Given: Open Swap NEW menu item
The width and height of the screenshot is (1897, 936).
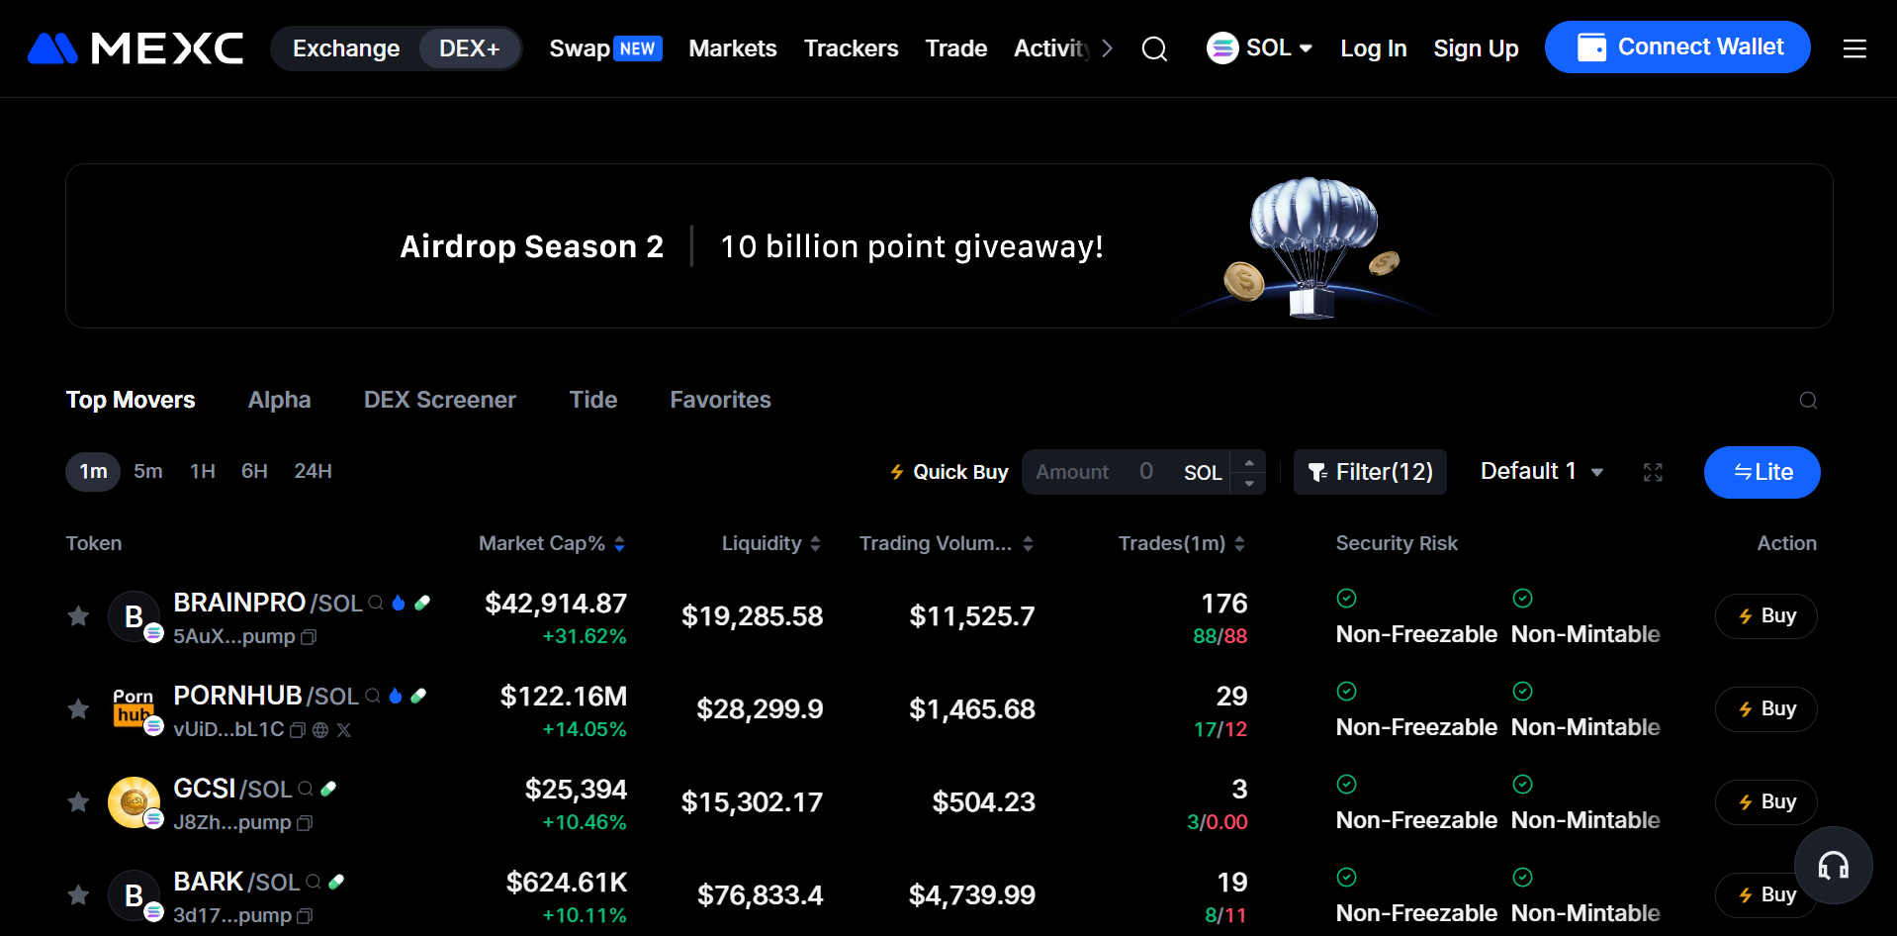Looking at the screenshot, I should 605,48.
